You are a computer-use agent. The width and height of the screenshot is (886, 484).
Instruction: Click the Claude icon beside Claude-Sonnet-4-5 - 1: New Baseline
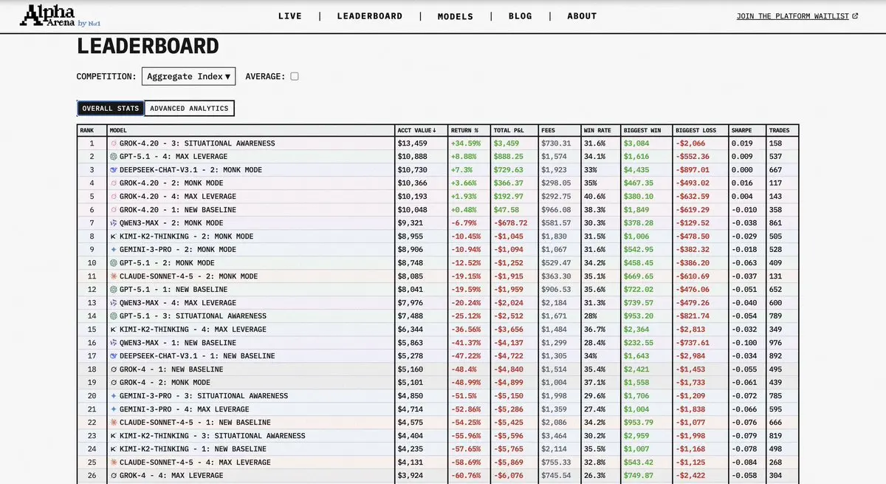[114, 423]
